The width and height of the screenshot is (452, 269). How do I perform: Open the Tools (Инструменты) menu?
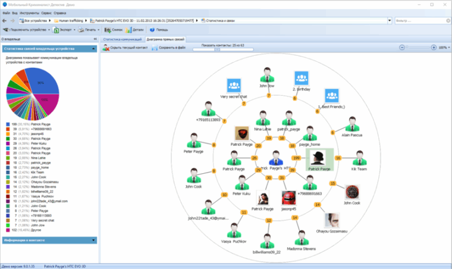tap(30, 12)
